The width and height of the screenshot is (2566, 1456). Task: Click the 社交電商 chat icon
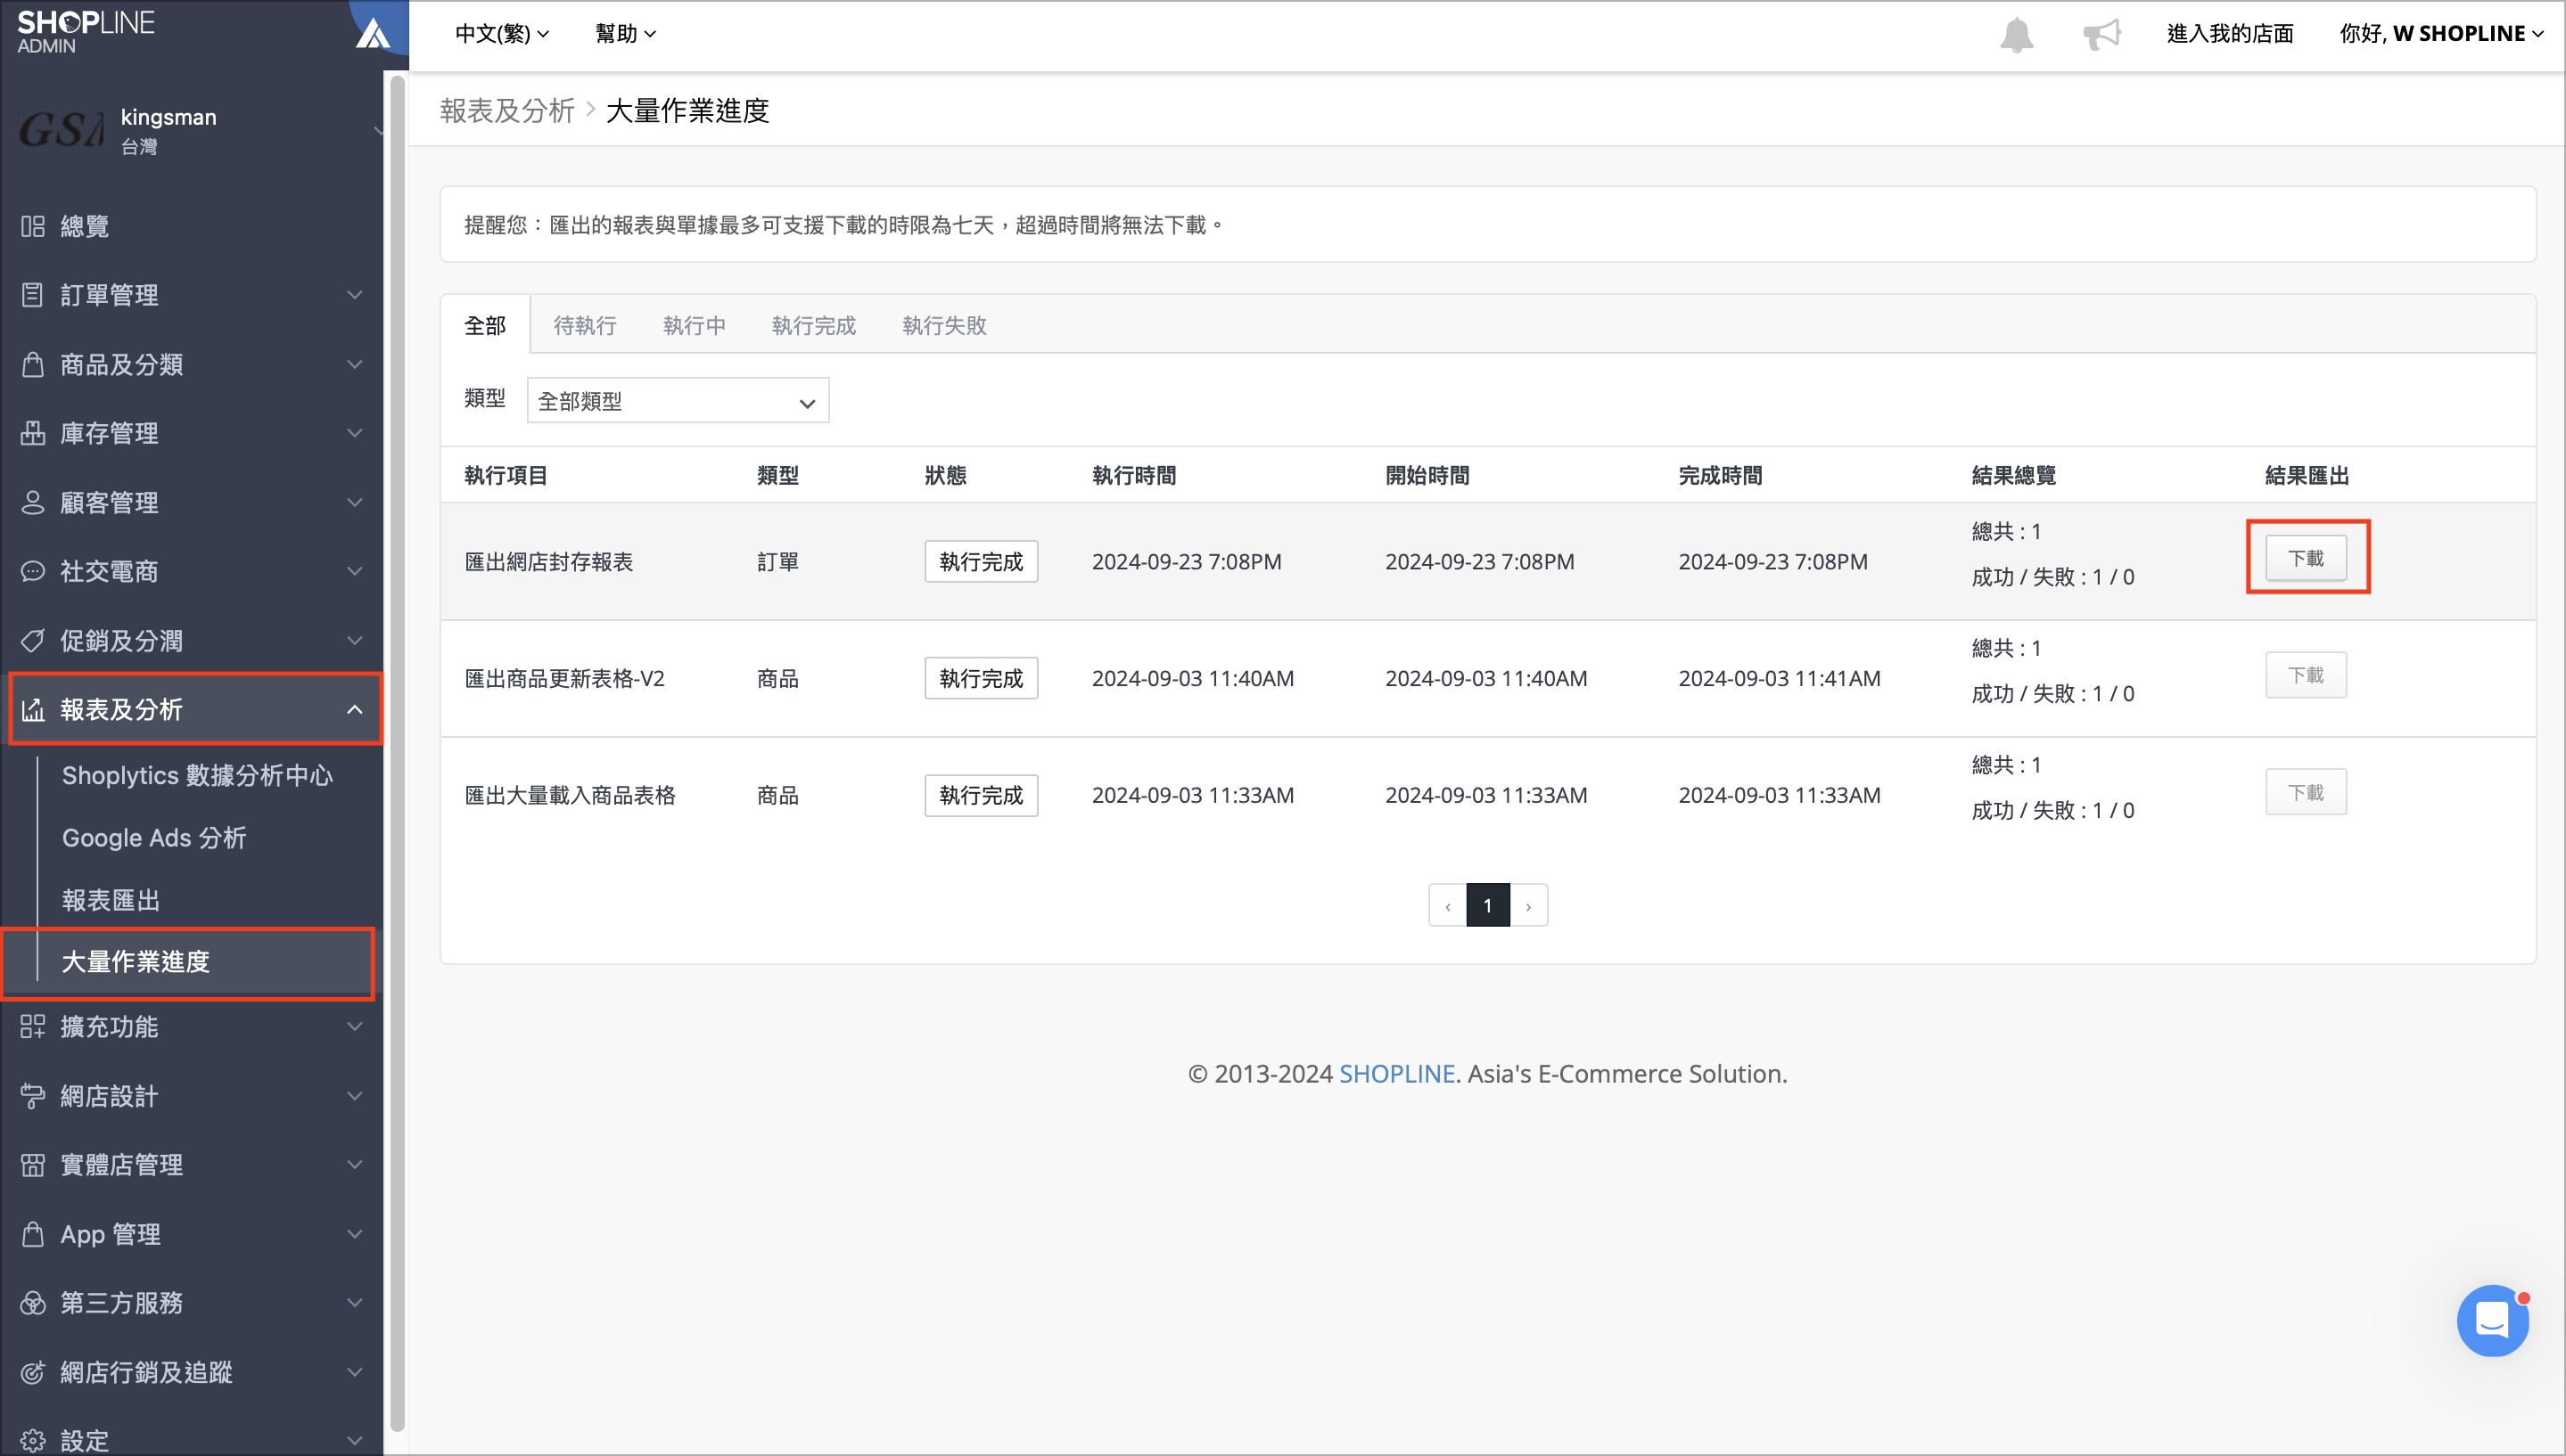pyautogui.click(x=33, y=571)
